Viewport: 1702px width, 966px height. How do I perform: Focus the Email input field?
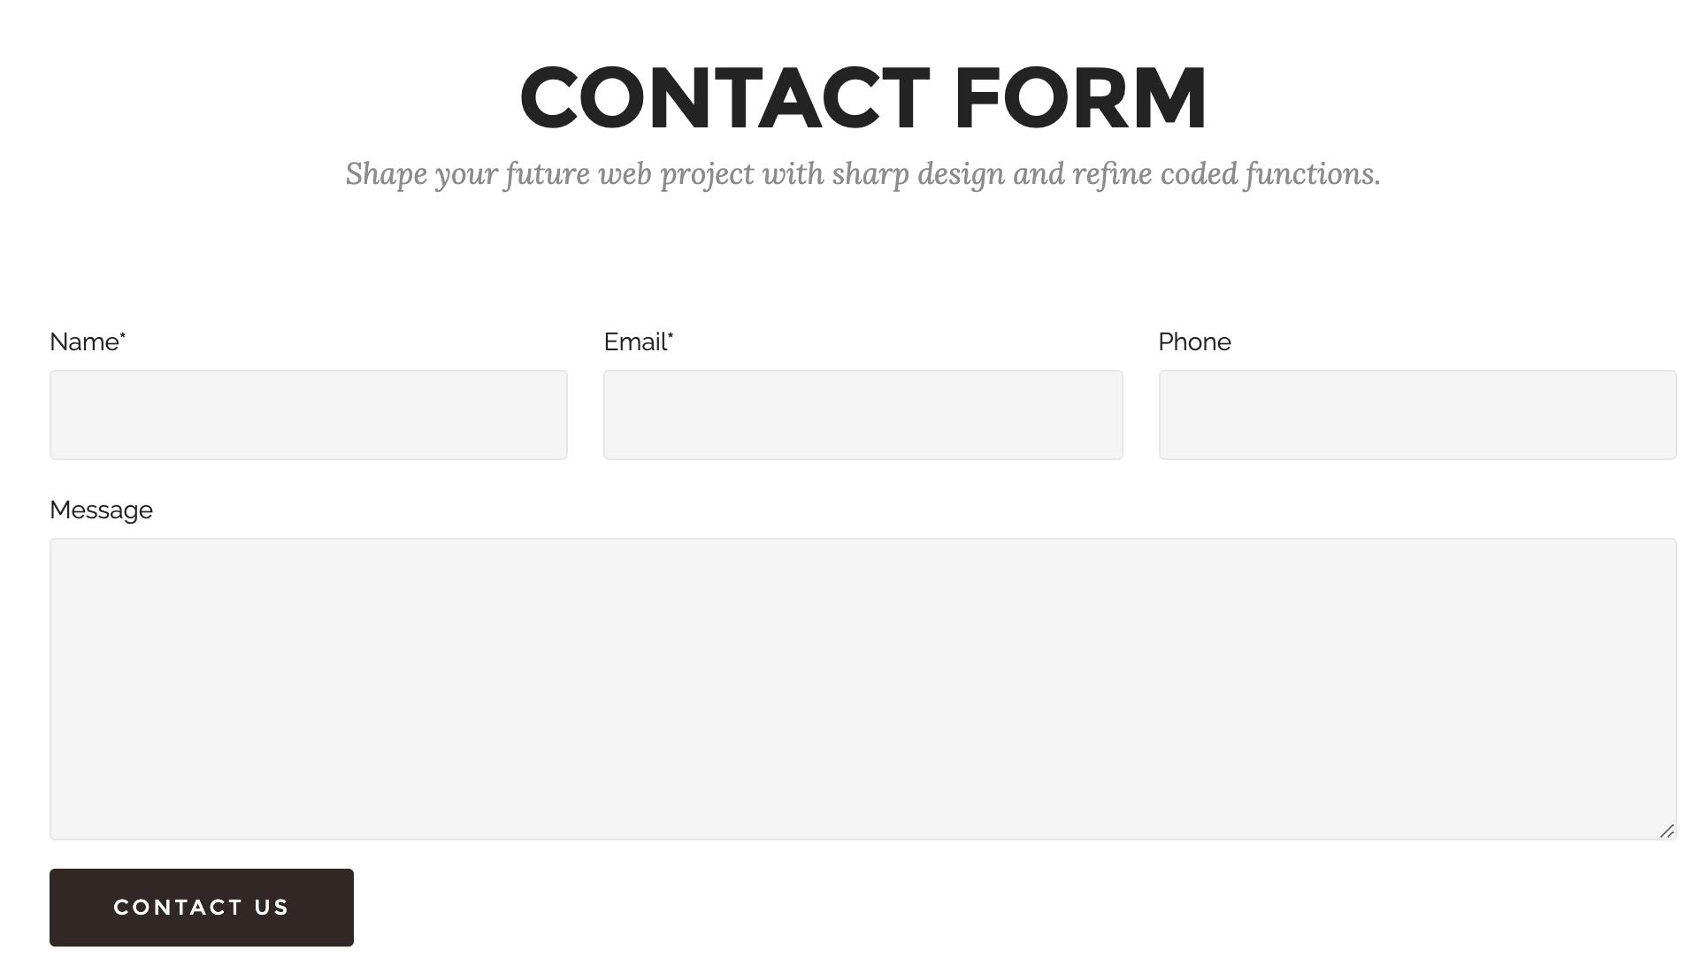point(862,415)
